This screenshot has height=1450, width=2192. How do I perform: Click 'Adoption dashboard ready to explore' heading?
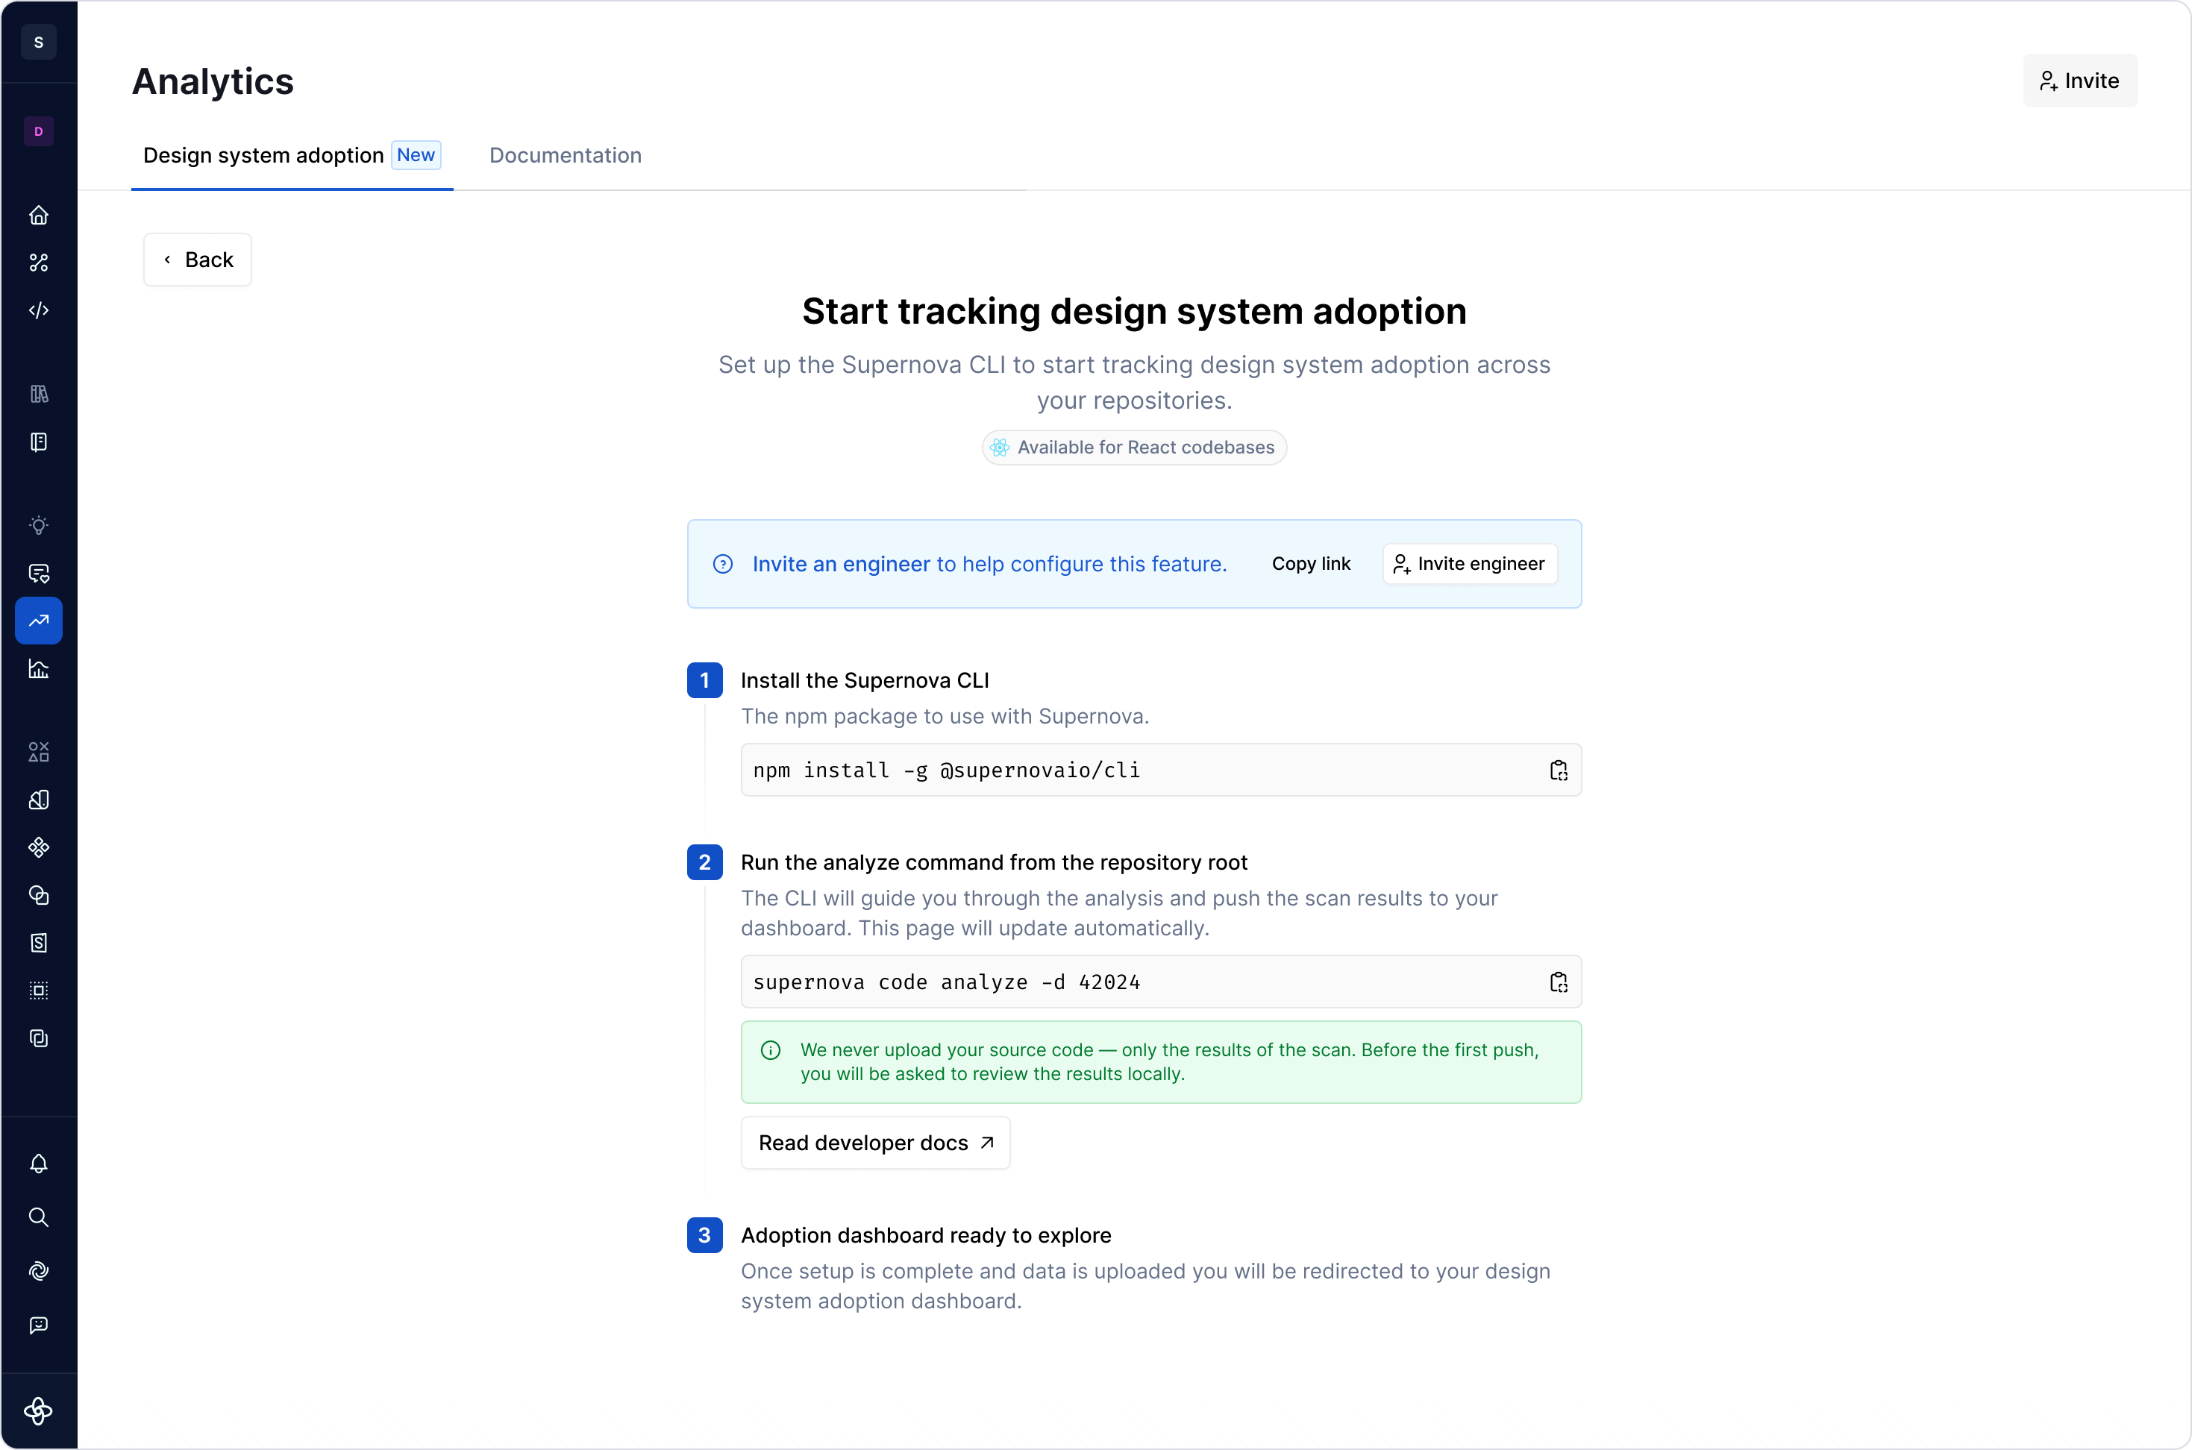click(926, 1235)
